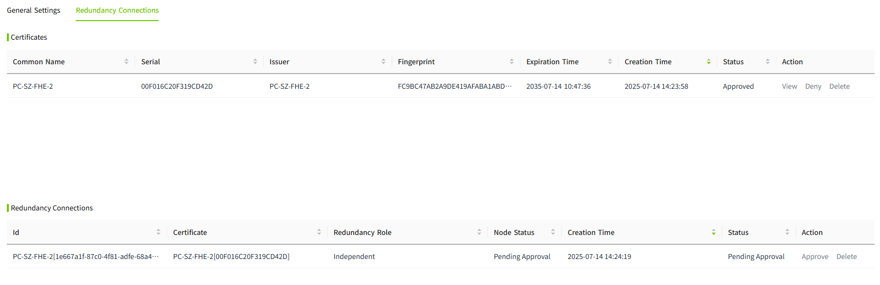Viewport: 880px width, 285px height.
Task: Switch to General Settings tab
Action: (33, 10)
